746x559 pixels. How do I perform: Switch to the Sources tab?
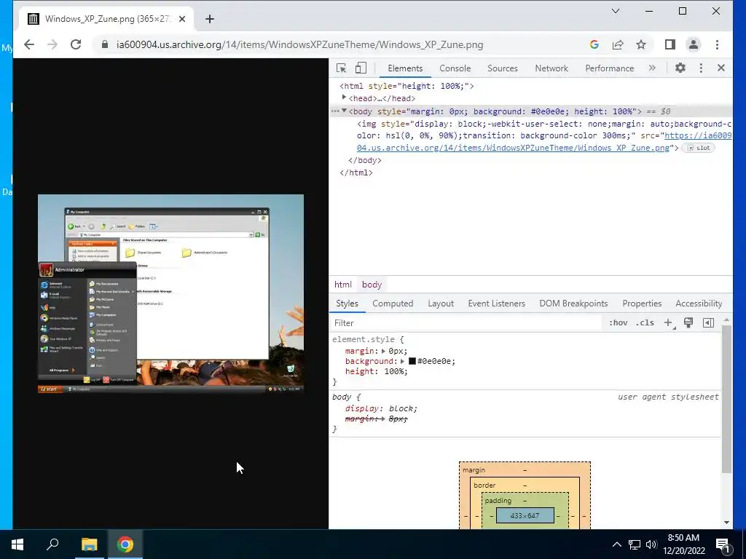[503, 68]
